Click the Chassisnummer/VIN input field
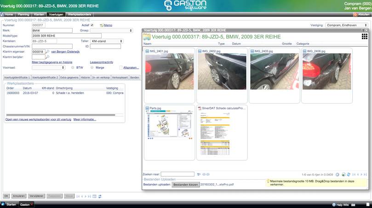 pos(52,46)
